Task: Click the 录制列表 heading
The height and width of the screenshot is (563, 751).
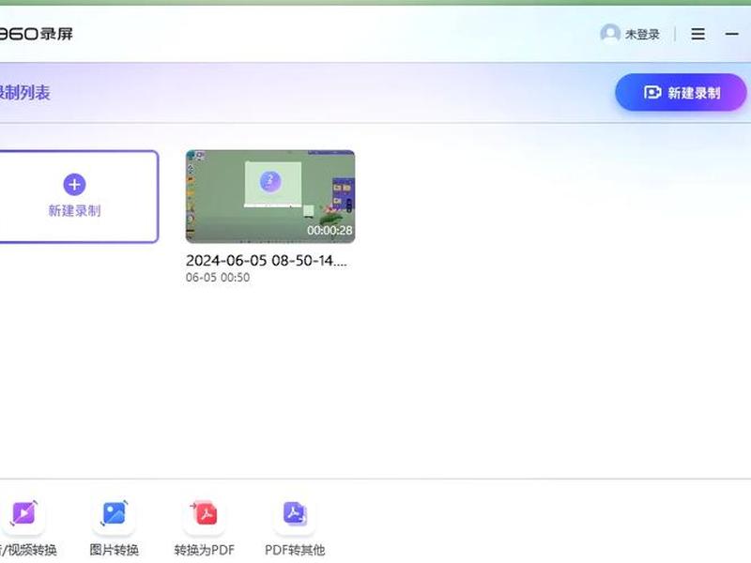Action: click(x=24, y=92)
